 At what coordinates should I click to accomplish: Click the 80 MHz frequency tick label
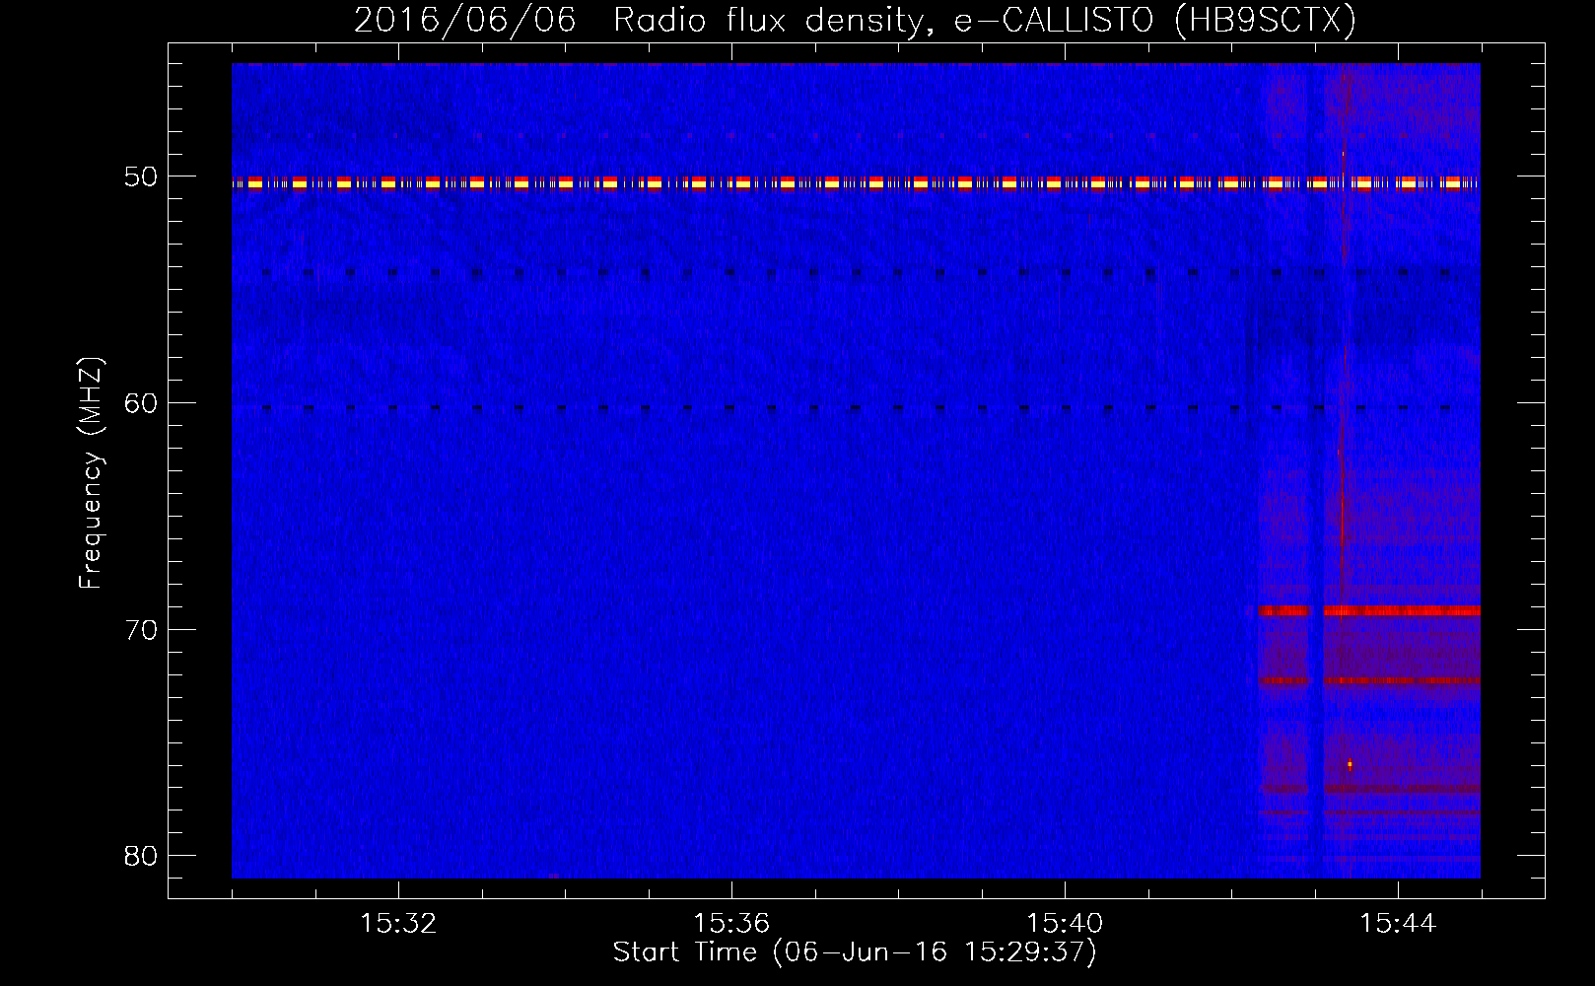point(141,855)
